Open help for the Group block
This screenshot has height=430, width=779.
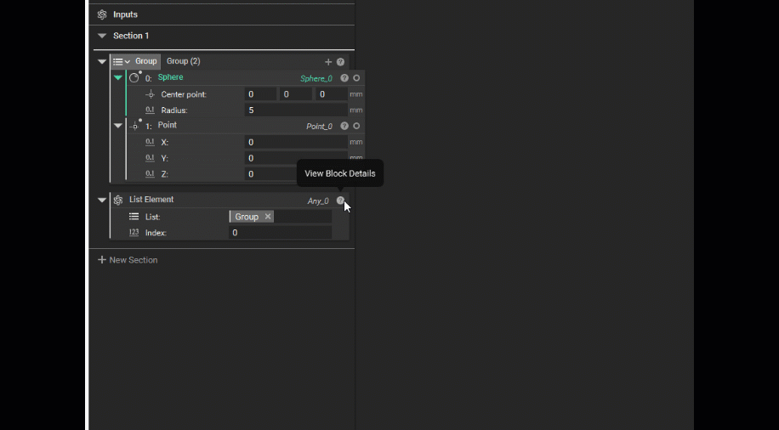(x=340, y=62)
